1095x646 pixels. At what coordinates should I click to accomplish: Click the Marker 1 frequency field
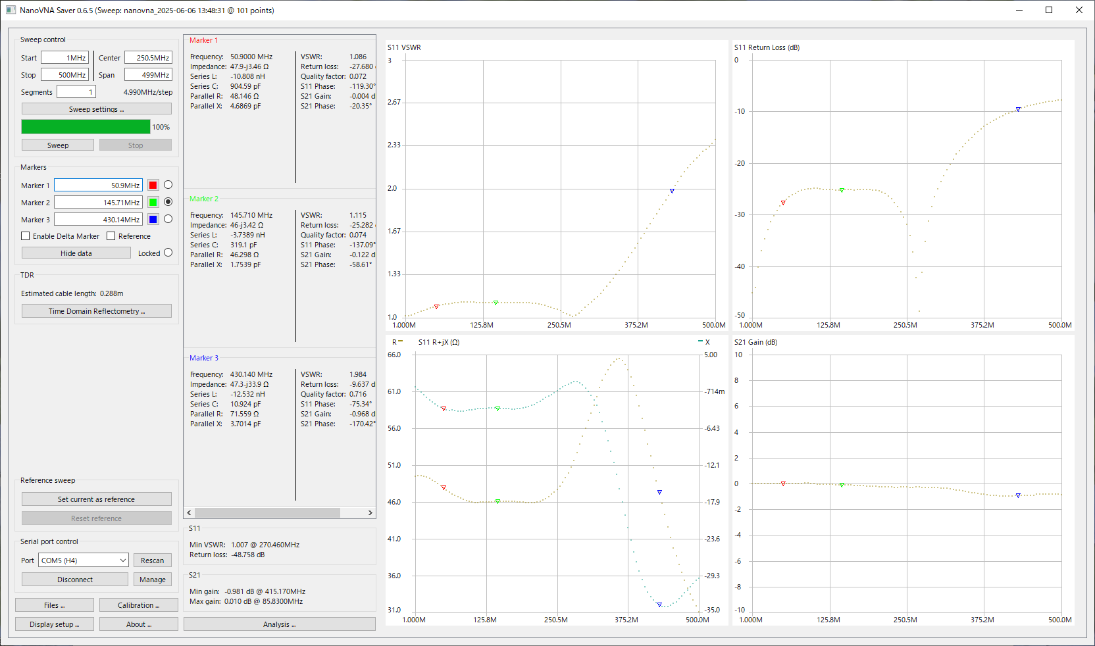click(x=99, y=186)
